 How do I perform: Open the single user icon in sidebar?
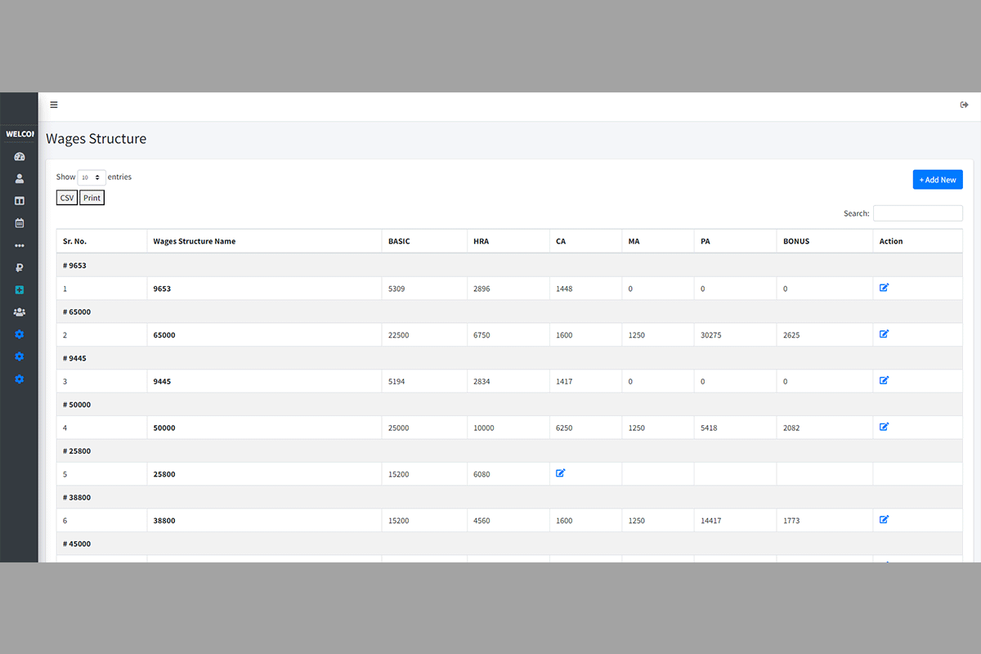coord(20,178)
